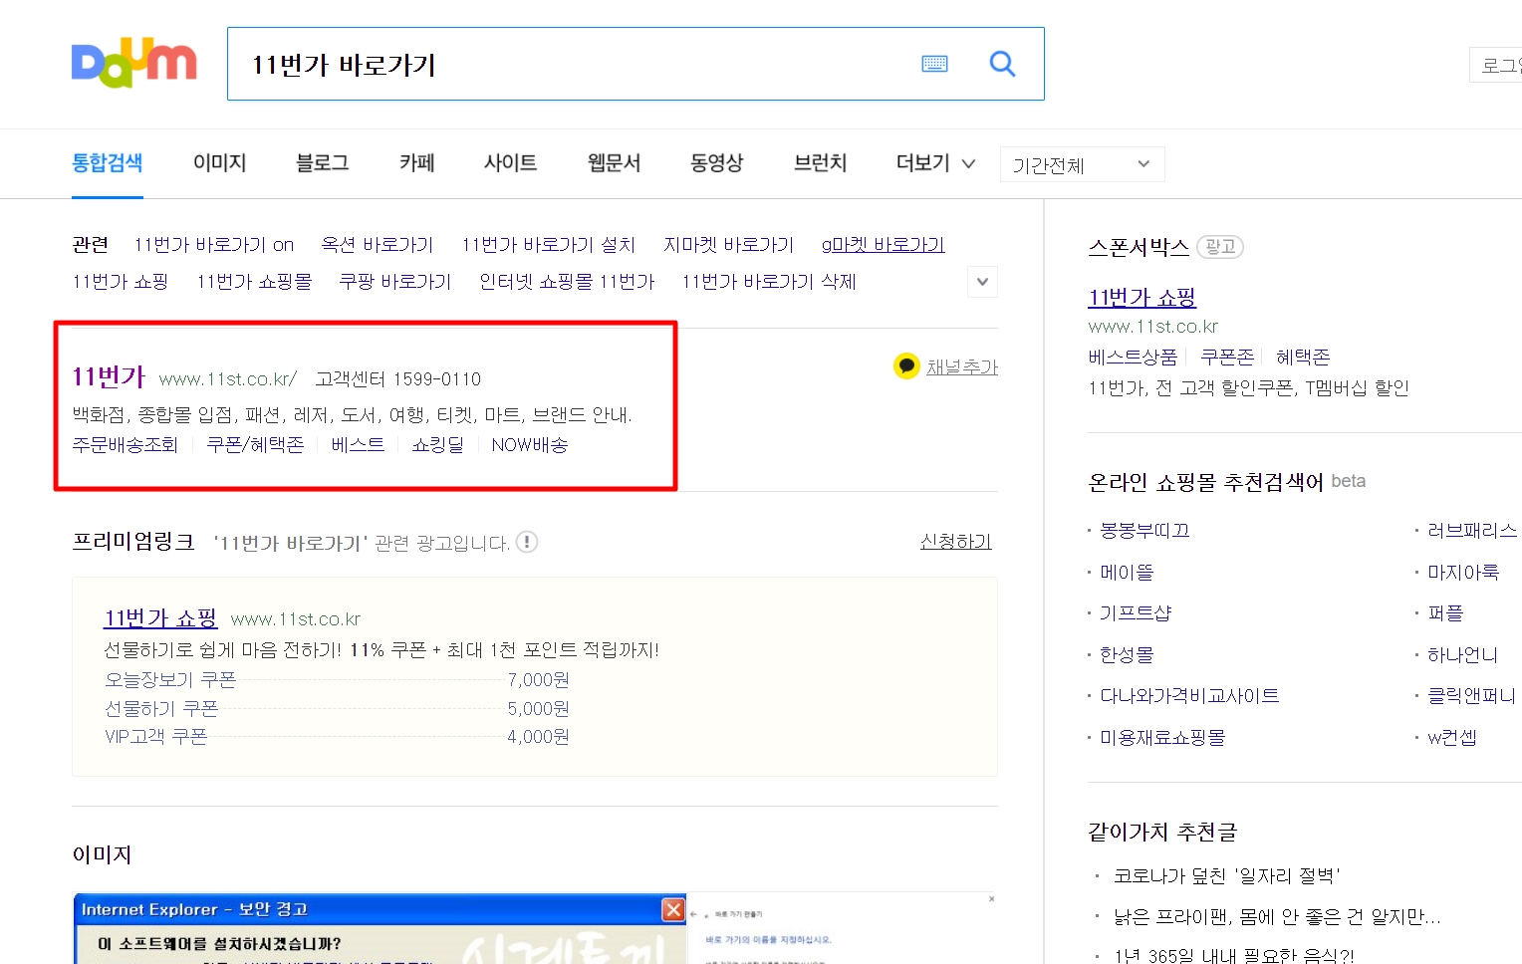Click the 채널추가 link
The height and width of the screenshot is (964, 1522).
pyautogui.click(x=962, y=366)
